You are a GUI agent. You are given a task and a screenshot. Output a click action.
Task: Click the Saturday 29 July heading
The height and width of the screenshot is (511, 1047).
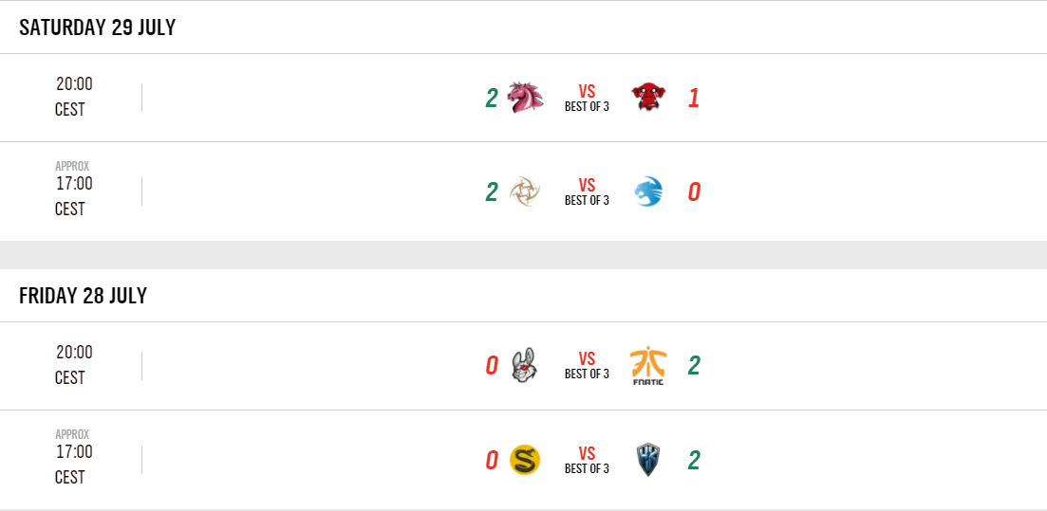pyautogui.click(x=98, y=27)
